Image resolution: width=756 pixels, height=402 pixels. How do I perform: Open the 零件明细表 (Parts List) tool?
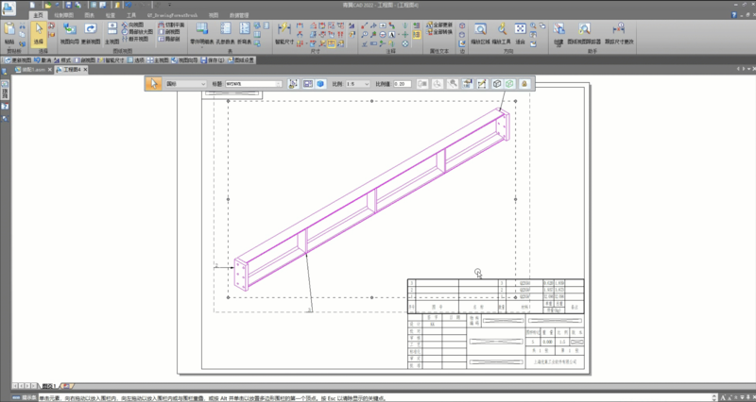click(202, 35)
